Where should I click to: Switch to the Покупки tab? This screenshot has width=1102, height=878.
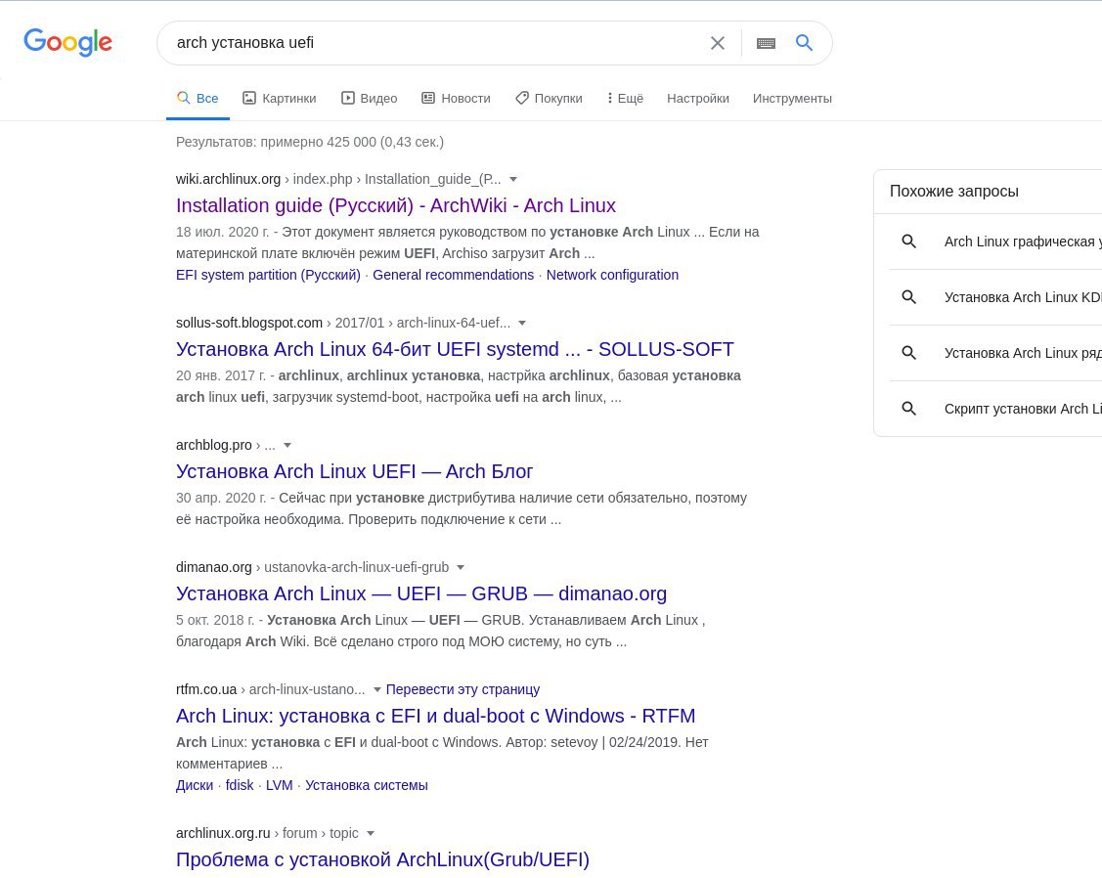[549, 99]
